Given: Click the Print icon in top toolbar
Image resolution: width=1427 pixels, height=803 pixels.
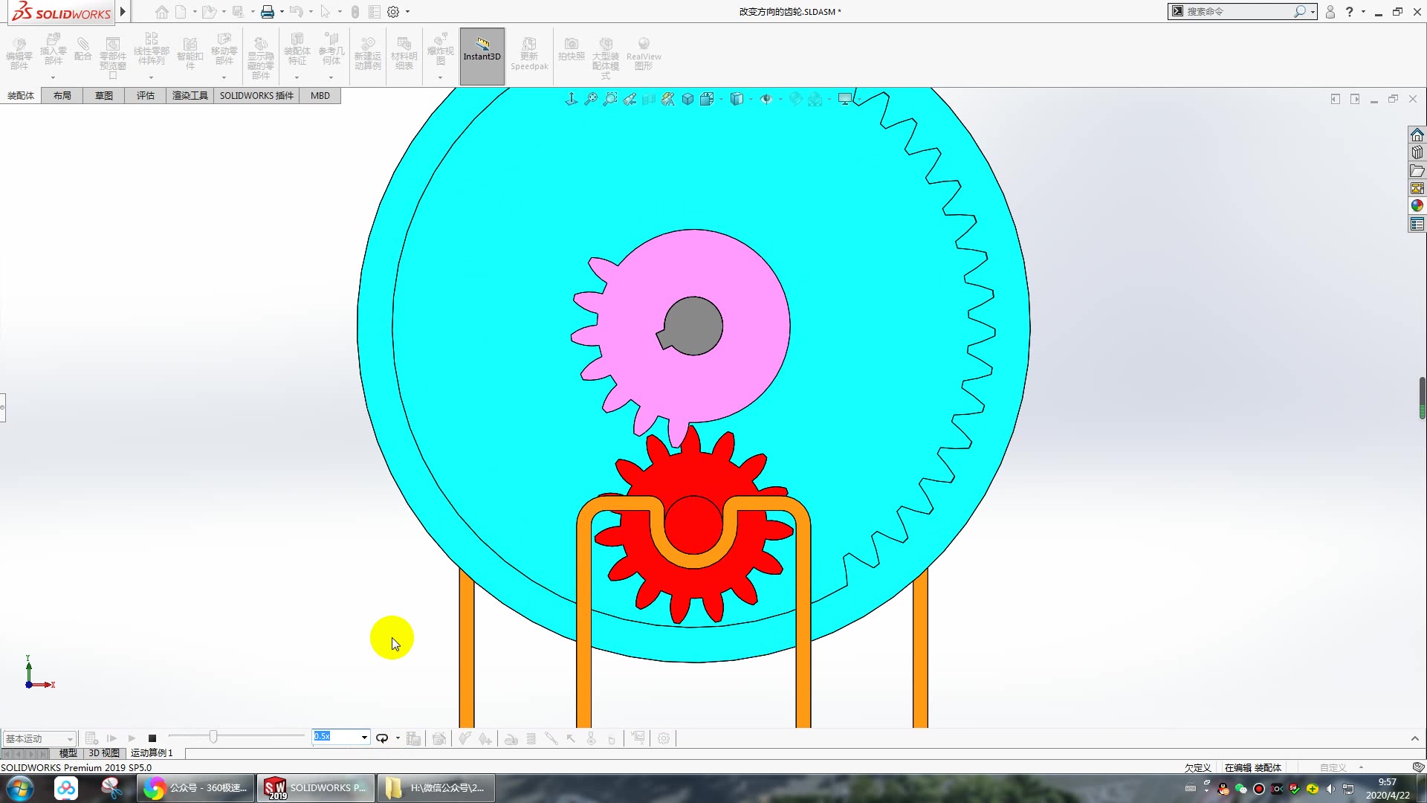Looking at the screenshot, I should point(268,12).
